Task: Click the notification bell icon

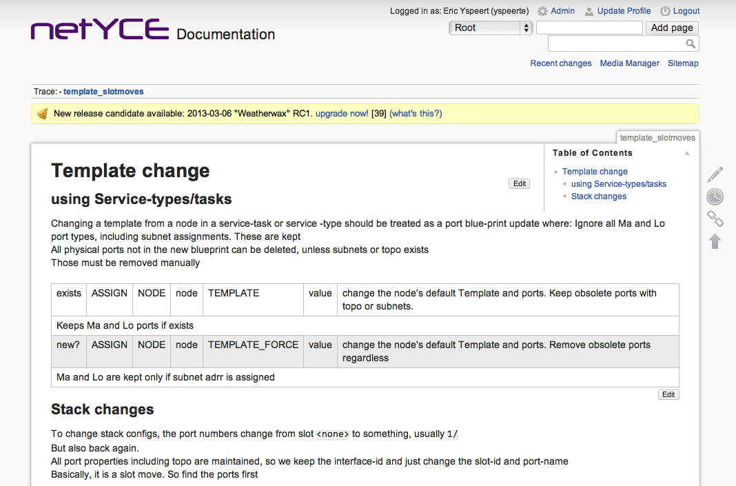Action: pyautogui.click(x=42, y=114)
